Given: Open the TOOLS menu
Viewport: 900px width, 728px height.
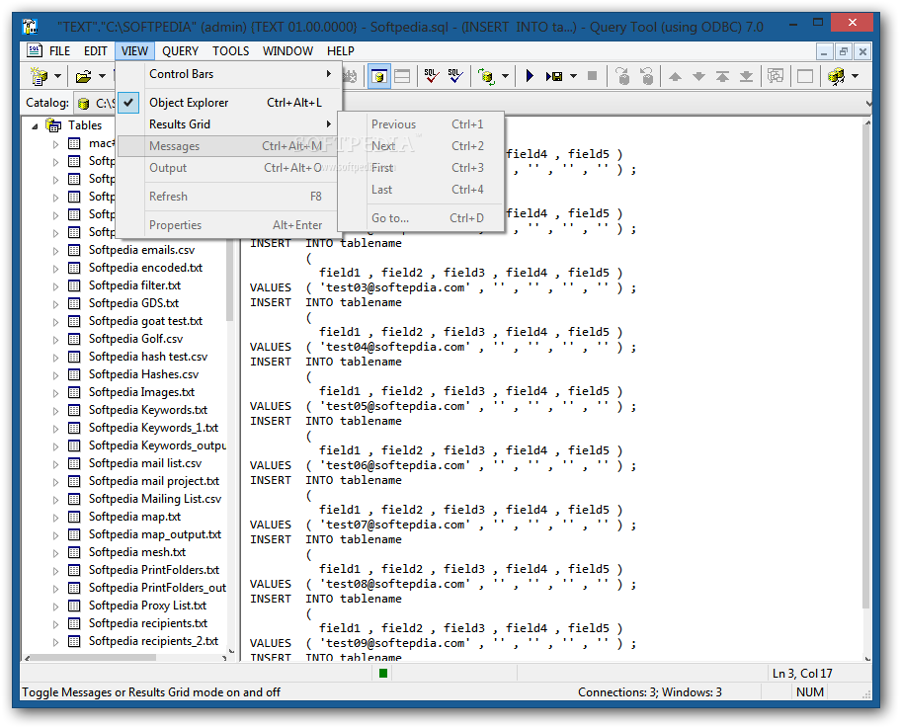Looking at the screenshot, I should pos(231,51).
